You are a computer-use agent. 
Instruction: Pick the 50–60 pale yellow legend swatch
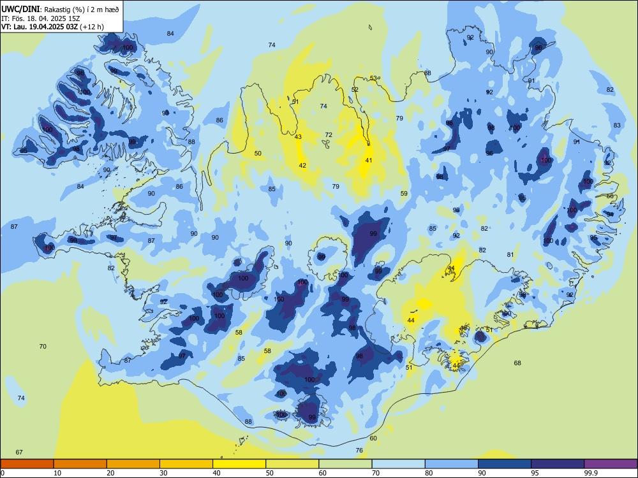click(x=292, y=464)
